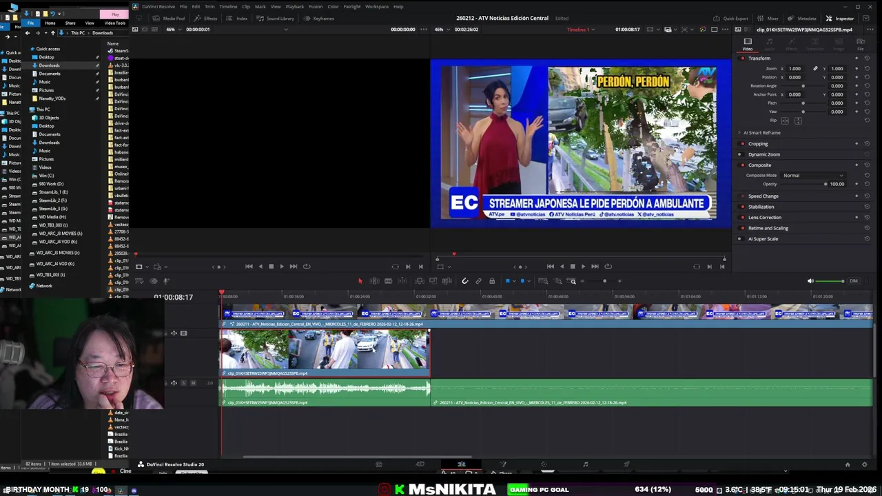
Task: Open the Fusion menu
Action: [x=316, y=6]
